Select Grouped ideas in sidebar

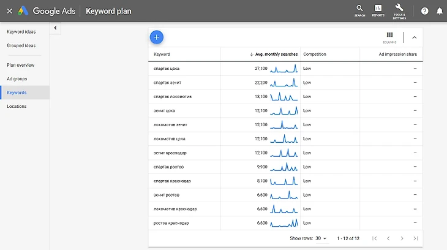(x=21, y=45)
